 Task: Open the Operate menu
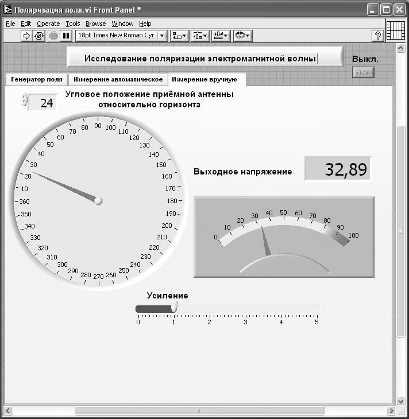pyautogui.click(x=48, y=24)
